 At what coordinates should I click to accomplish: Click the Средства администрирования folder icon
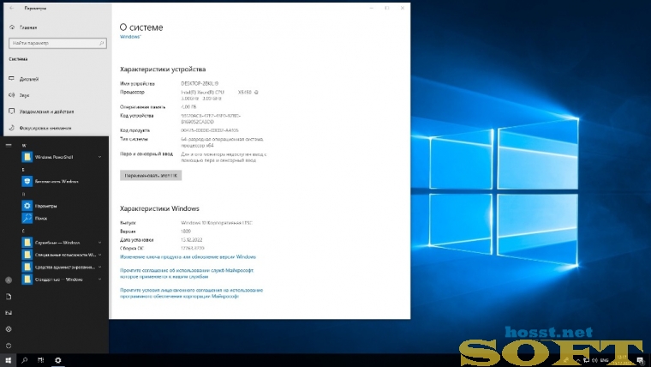(27, 267)
